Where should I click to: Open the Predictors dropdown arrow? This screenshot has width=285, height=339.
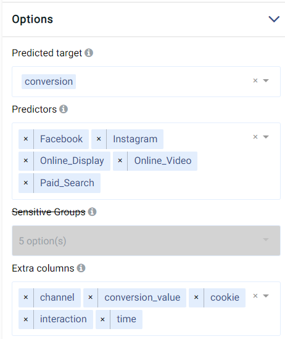[266, 137]
